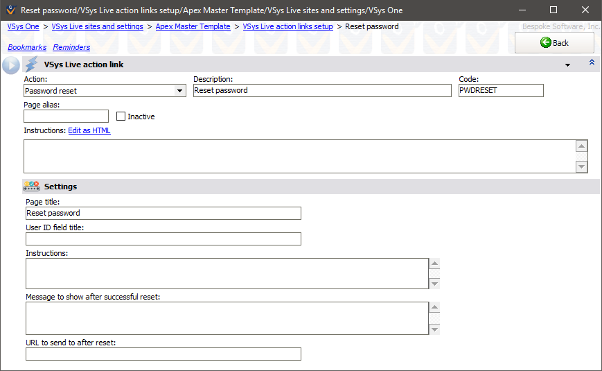Click the User ID field title input

(x=163, y=239)
